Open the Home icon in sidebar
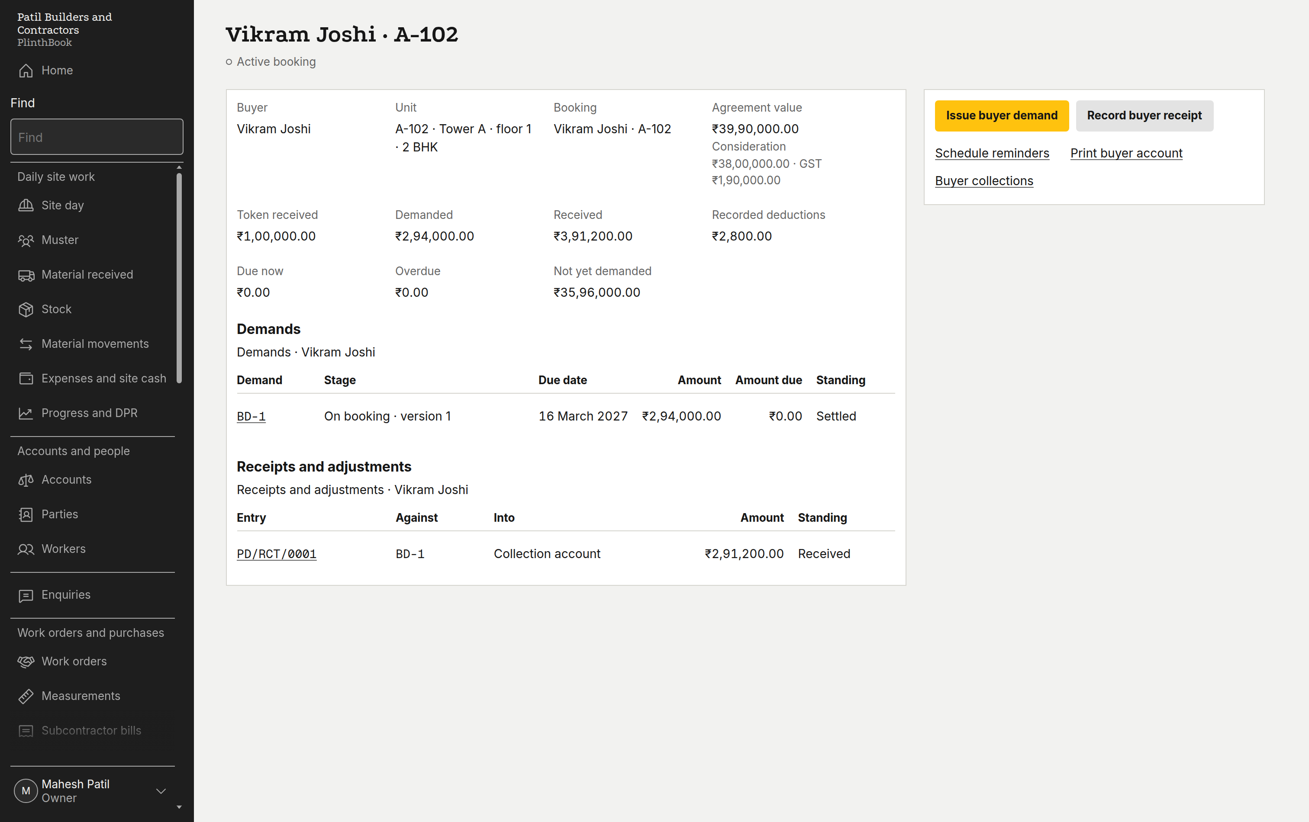Screen dimensions: 1309x822 coord(26,71)
